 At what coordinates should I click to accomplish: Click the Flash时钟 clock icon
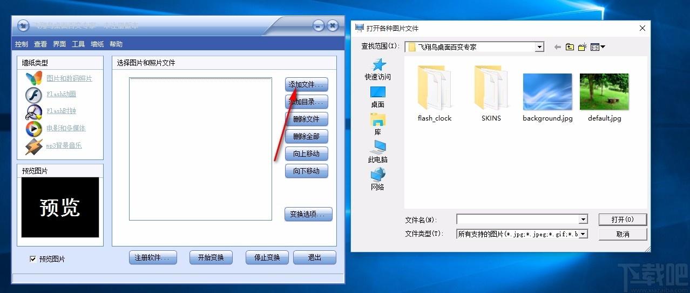(34, 112)
